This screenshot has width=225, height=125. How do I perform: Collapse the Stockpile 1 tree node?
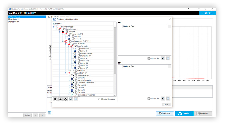[x=60, y=32]
